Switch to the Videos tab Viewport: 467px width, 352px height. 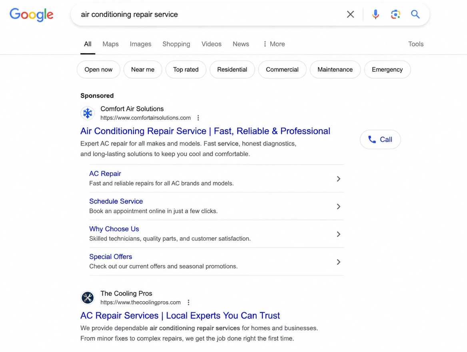212,44
